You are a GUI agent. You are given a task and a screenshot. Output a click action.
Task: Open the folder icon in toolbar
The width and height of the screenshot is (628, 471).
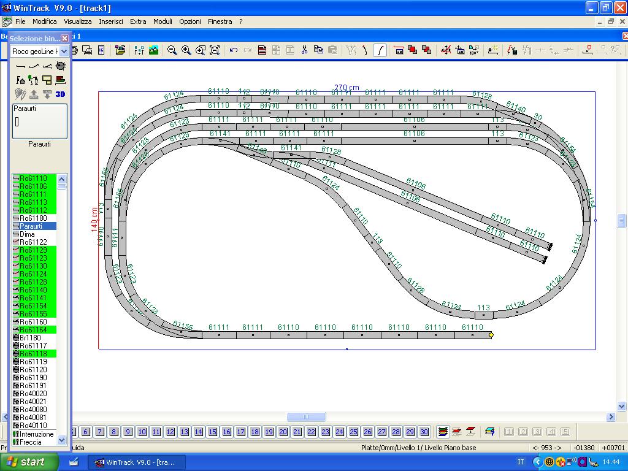point(120,50)
